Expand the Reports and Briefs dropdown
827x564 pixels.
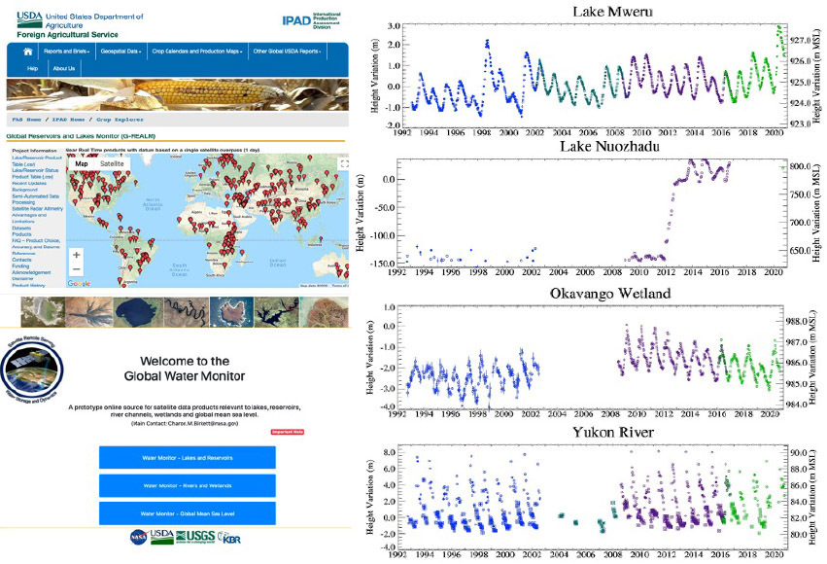click(x=66, y=52)
